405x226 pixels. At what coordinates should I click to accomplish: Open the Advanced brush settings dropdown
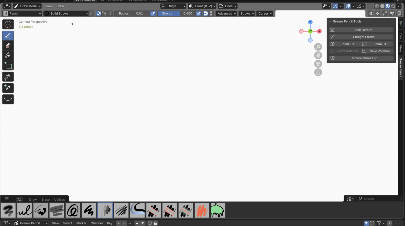(x=227, y=14)
